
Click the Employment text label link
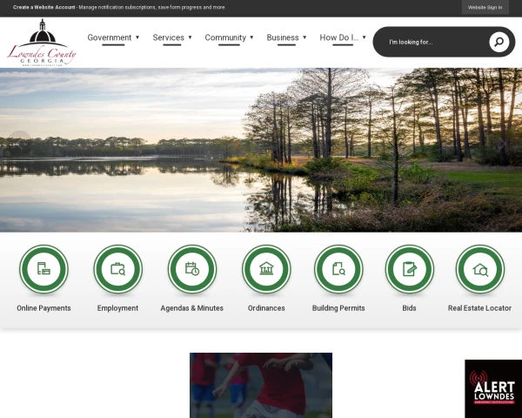pos(117,308)
